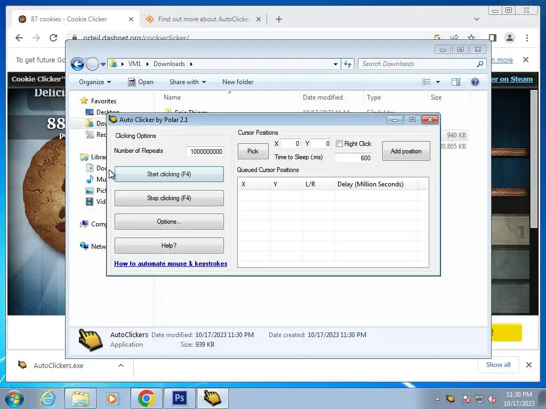
Task: Expand the address bar history dropdown
Action: (x=335, y=64)
